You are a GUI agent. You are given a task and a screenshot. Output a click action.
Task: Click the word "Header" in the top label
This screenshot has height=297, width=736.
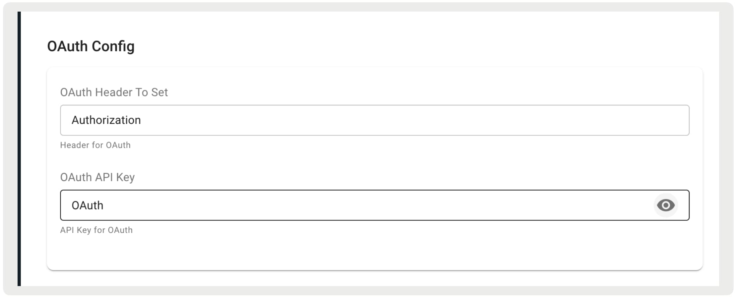point(113,92)
